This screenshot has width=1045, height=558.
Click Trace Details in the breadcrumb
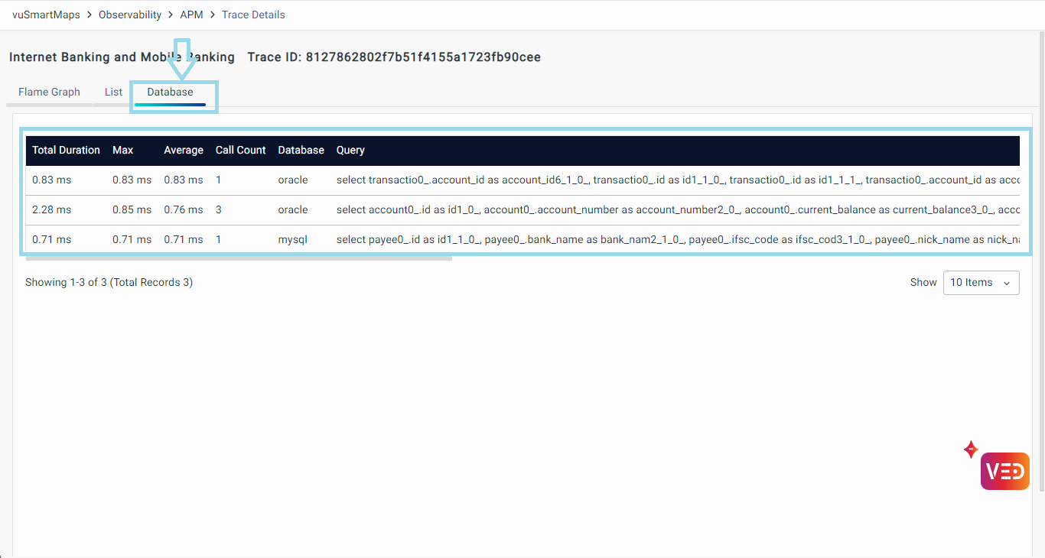tap(253, 15)
